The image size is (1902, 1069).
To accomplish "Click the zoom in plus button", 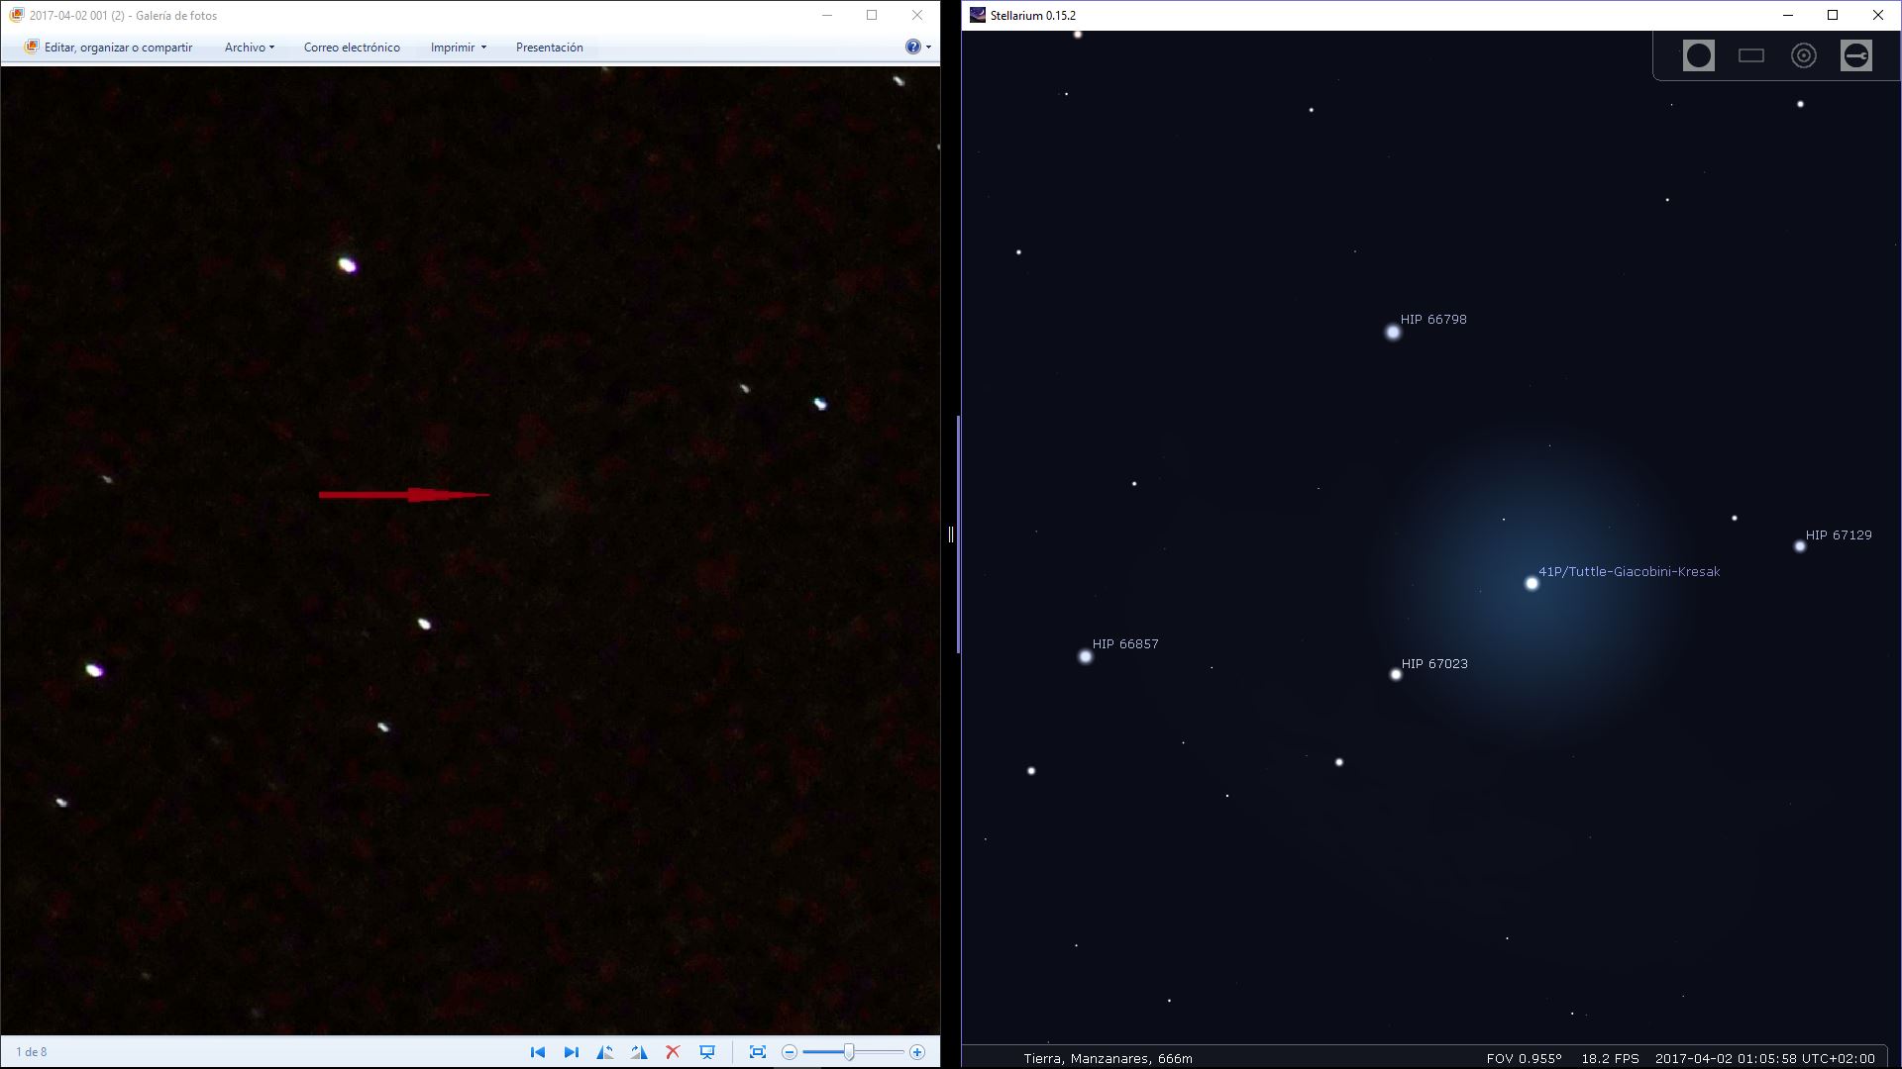I will tap(917, 1052).
